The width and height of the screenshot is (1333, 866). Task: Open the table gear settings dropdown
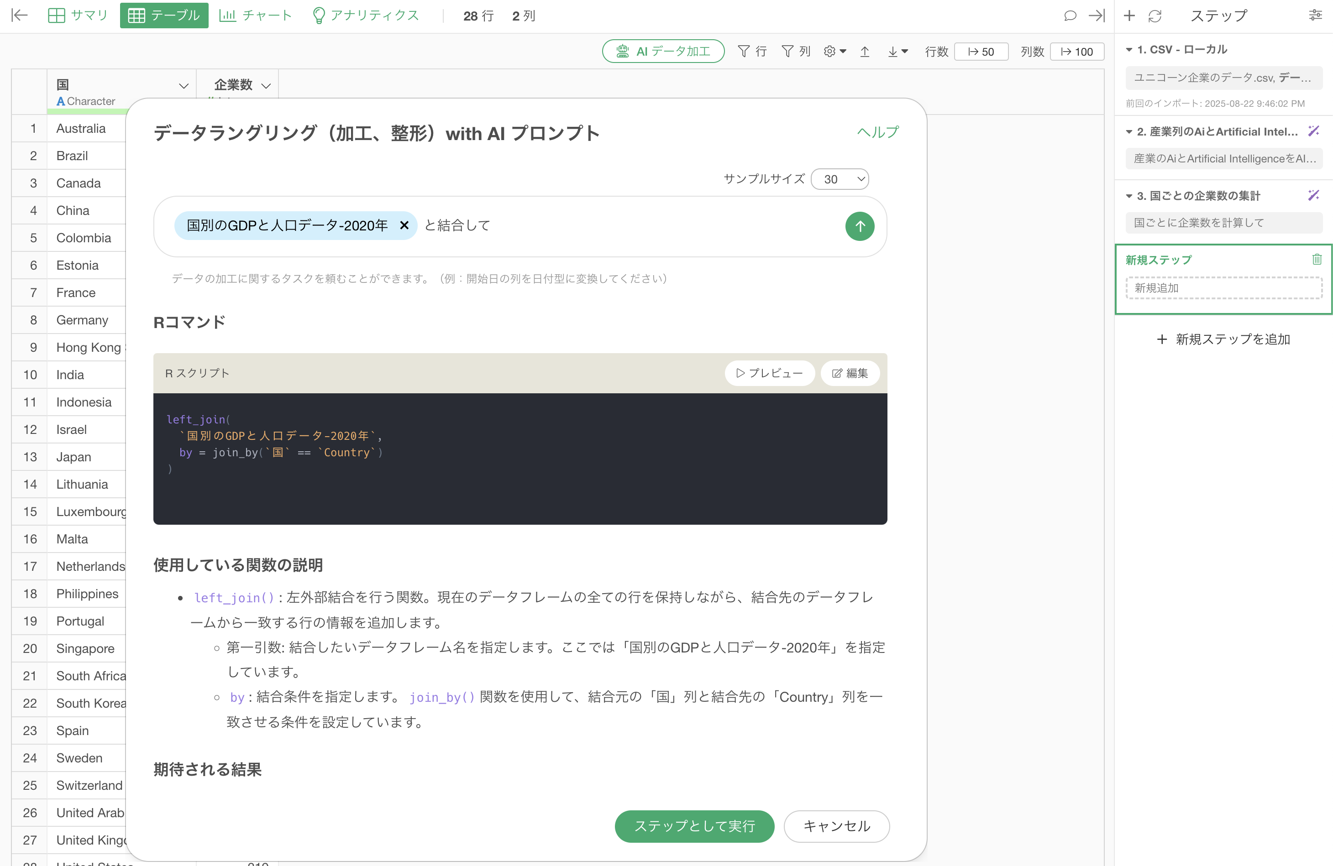834,51
